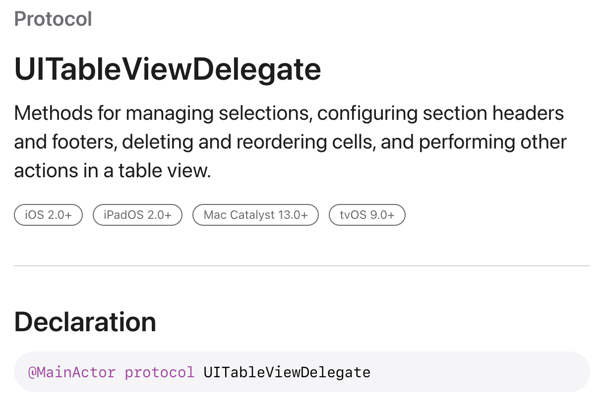
Task: Click the horizontal divider above Declaration
Action: coord(301,266)
